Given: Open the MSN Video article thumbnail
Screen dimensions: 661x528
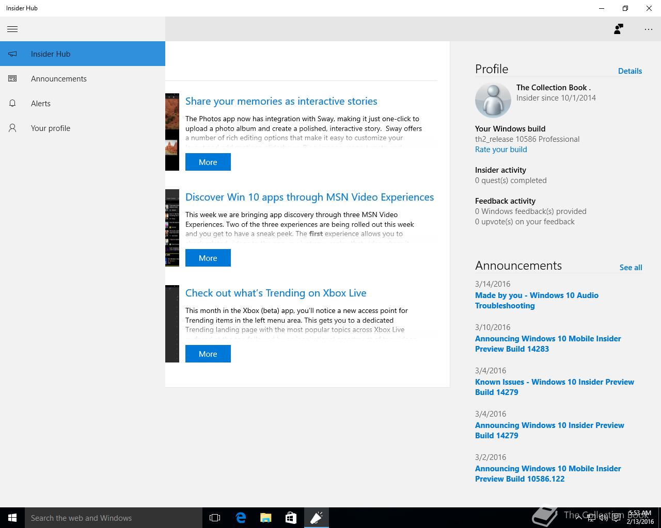Looking at the screenshot, I should click(x=172, y=228).
